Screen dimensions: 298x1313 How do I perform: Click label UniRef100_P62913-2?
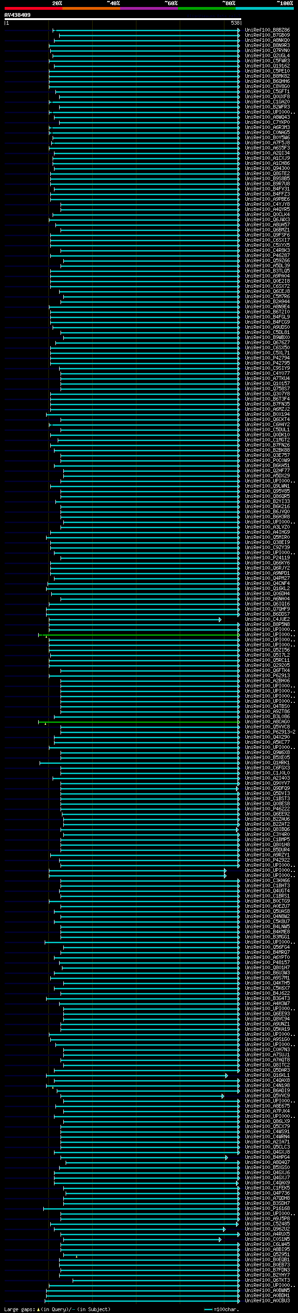(x=270, y=732)
